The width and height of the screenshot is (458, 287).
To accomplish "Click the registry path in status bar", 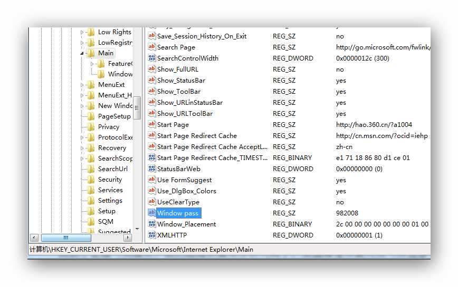I will pos(141,250).
